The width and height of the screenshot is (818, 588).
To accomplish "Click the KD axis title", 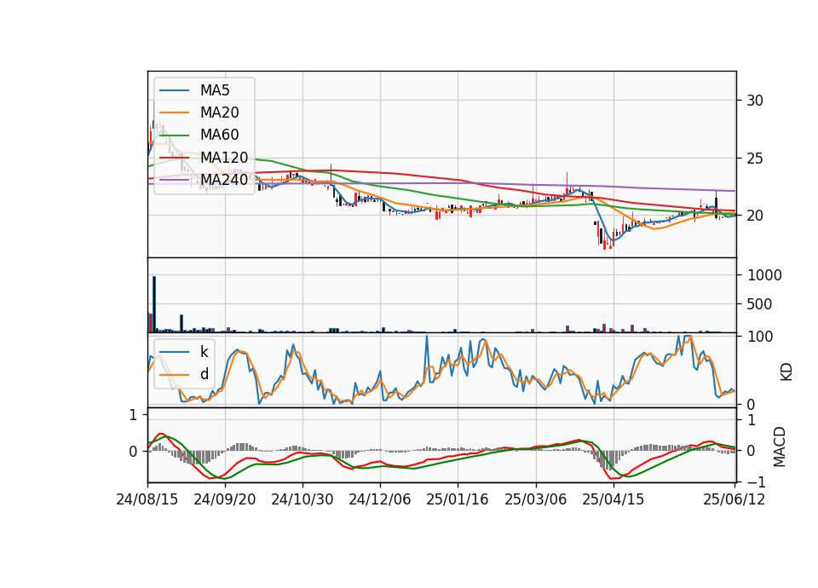I will [x=786, y=372].
